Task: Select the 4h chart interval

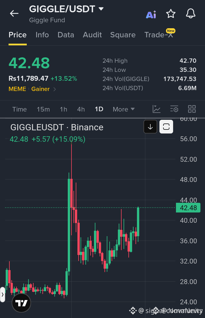Action: pos(81,109)
